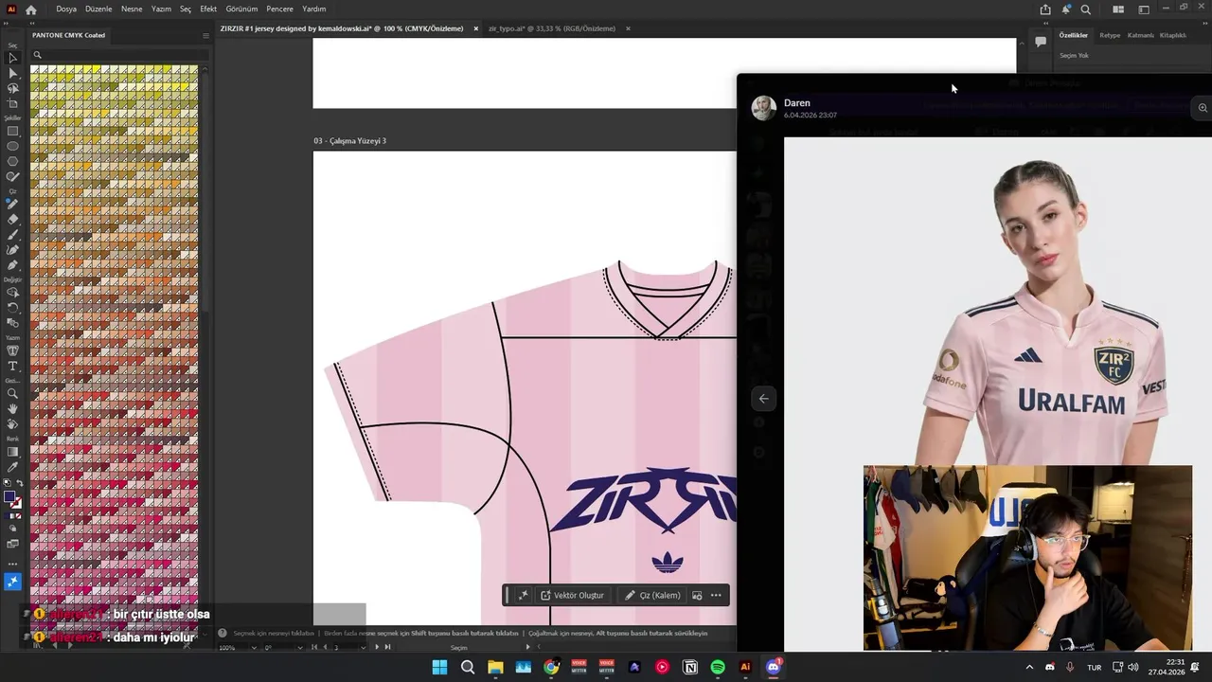This screenshot has width=1212, height=682.
Task: Open the Search icon in Illustrator top bar
Action: [x=1086, y=9]
